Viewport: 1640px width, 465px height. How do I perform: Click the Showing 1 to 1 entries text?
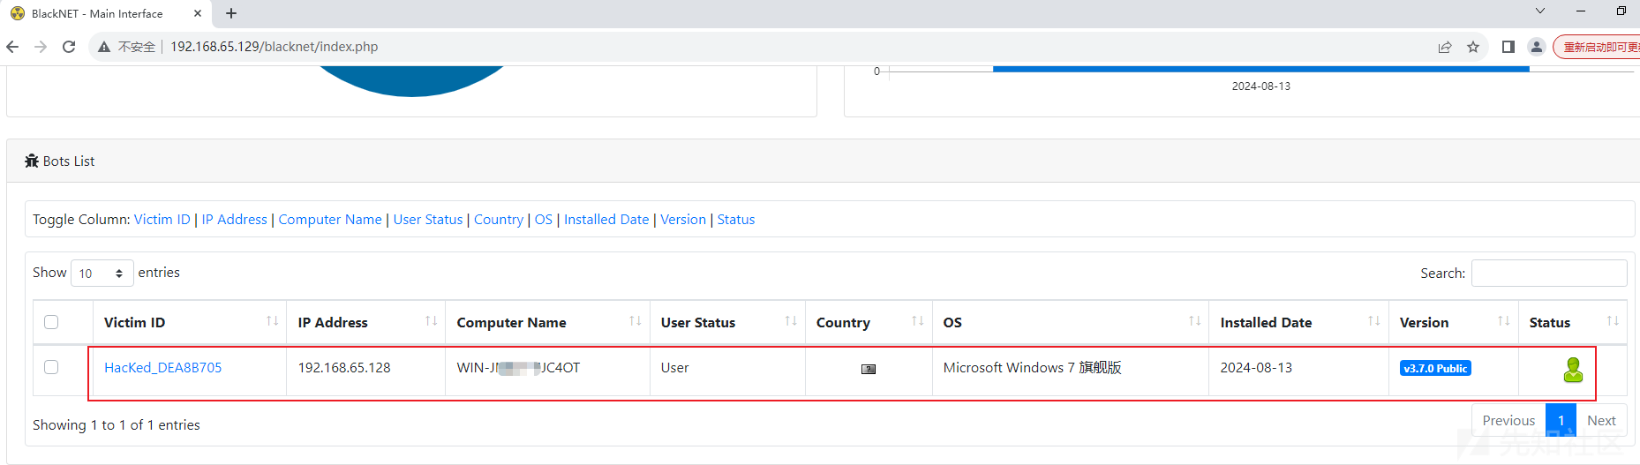[x=117, y=424]
